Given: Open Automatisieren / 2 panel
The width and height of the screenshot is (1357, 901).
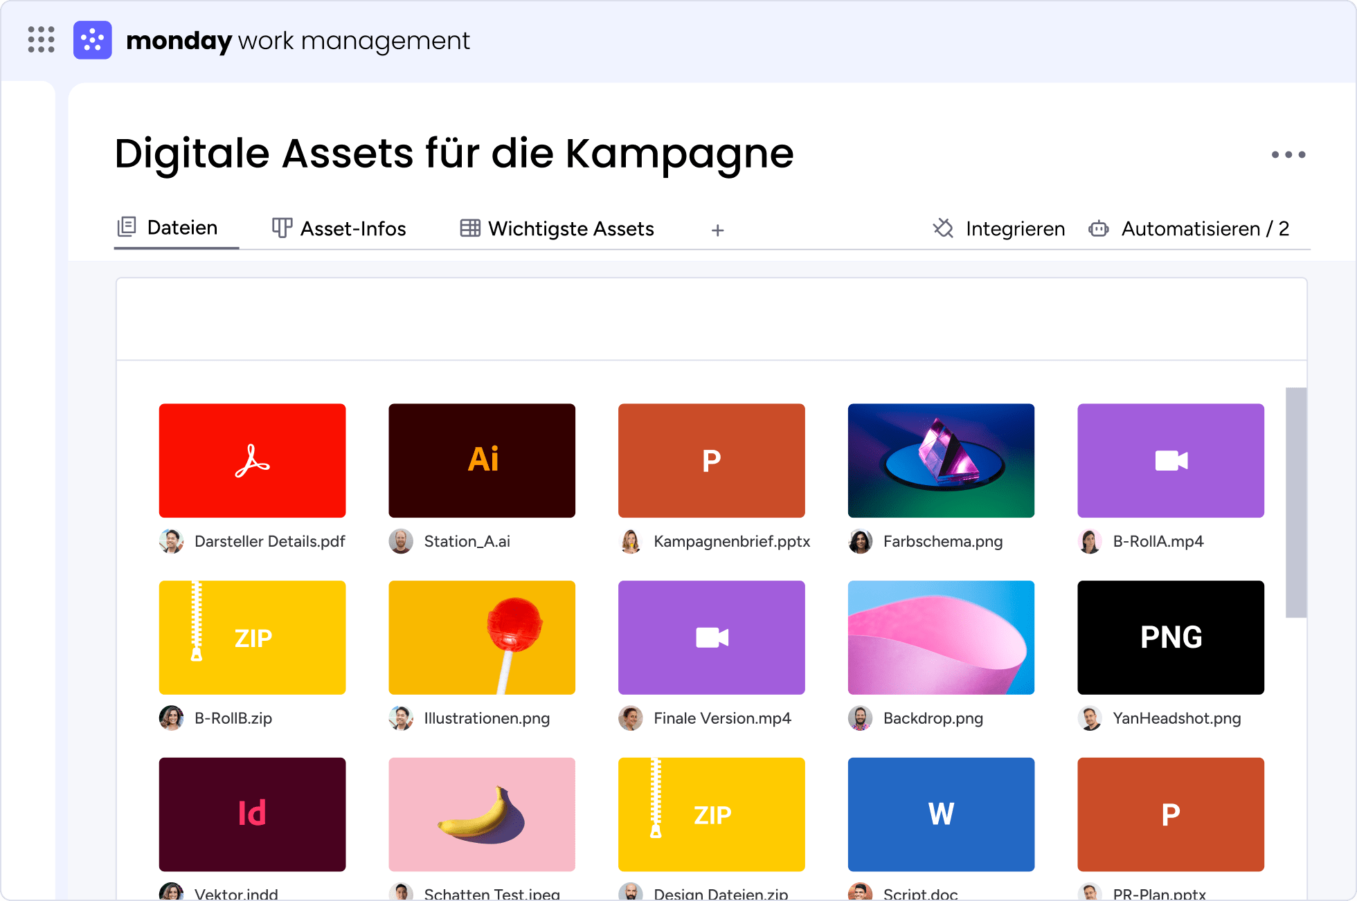Looking at the screenshot, I should (1189, 228).
